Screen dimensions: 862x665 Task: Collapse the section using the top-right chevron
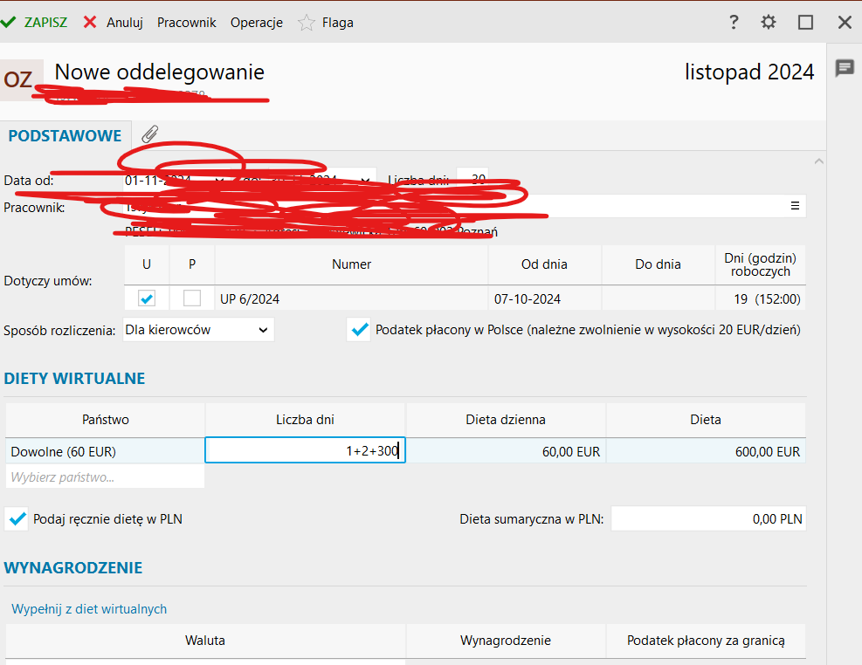817,161
